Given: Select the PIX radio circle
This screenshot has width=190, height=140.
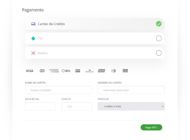Looking at the screenshot, I should tap(159, 38).
